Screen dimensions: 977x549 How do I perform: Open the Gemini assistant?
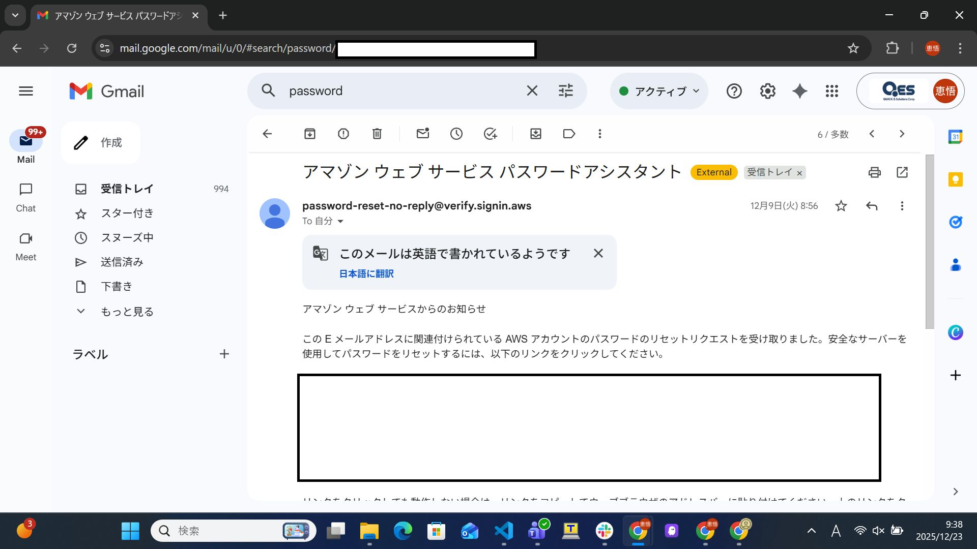click(799, 91)
